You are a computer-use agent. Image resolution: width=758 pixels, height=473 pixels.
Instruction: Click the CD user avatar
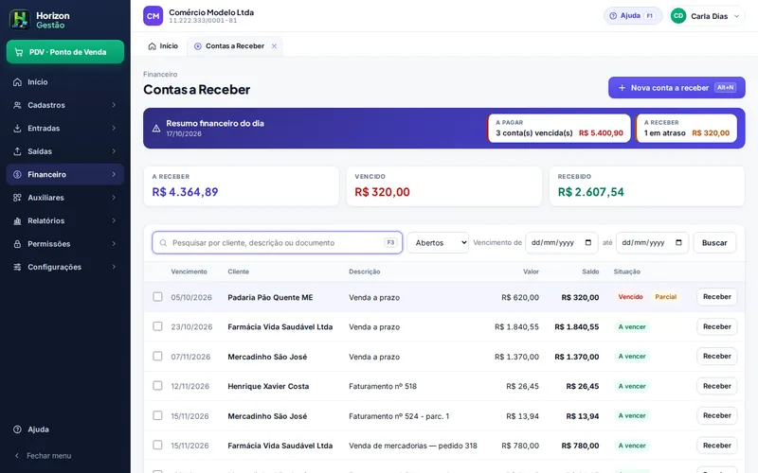pyautogui.click(x=678, y=16)
